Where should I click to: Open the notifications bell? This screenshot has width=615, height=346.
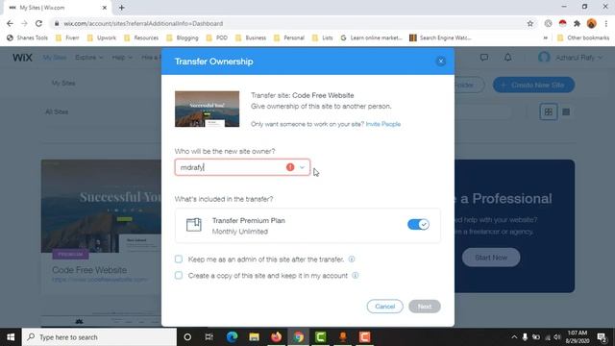[x=508, y=58]
